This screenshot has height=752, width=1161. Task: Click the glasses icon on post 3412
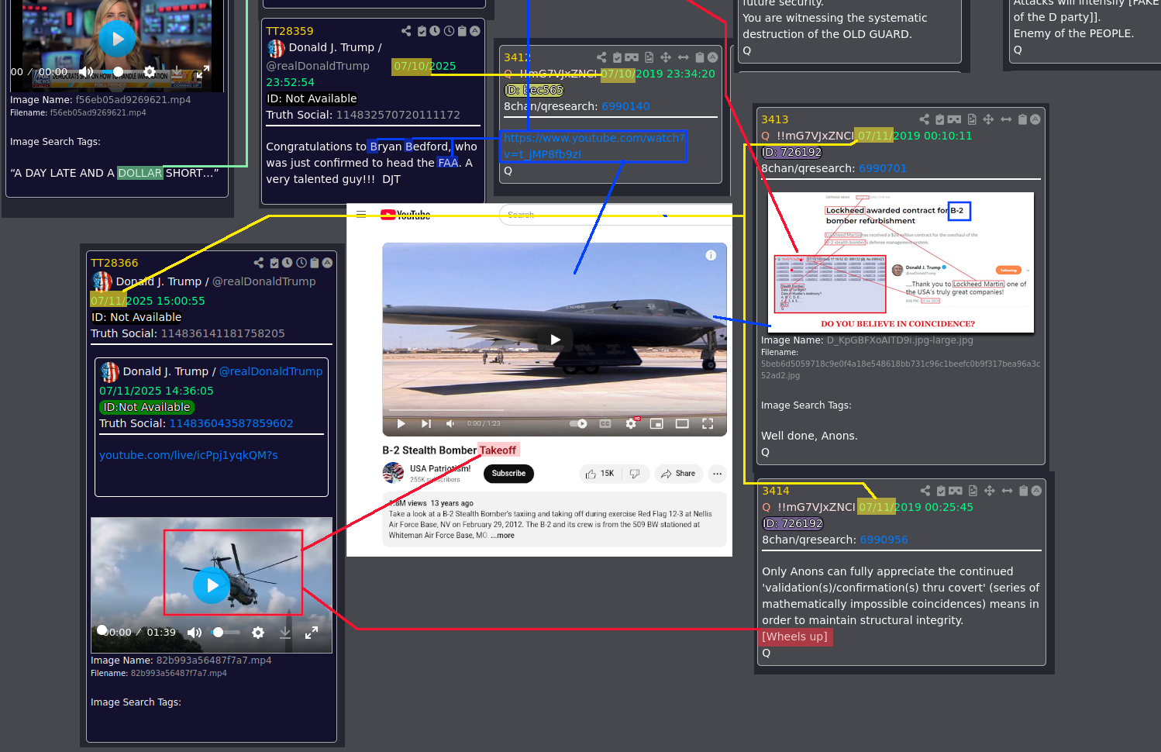[x=632, y=57]
